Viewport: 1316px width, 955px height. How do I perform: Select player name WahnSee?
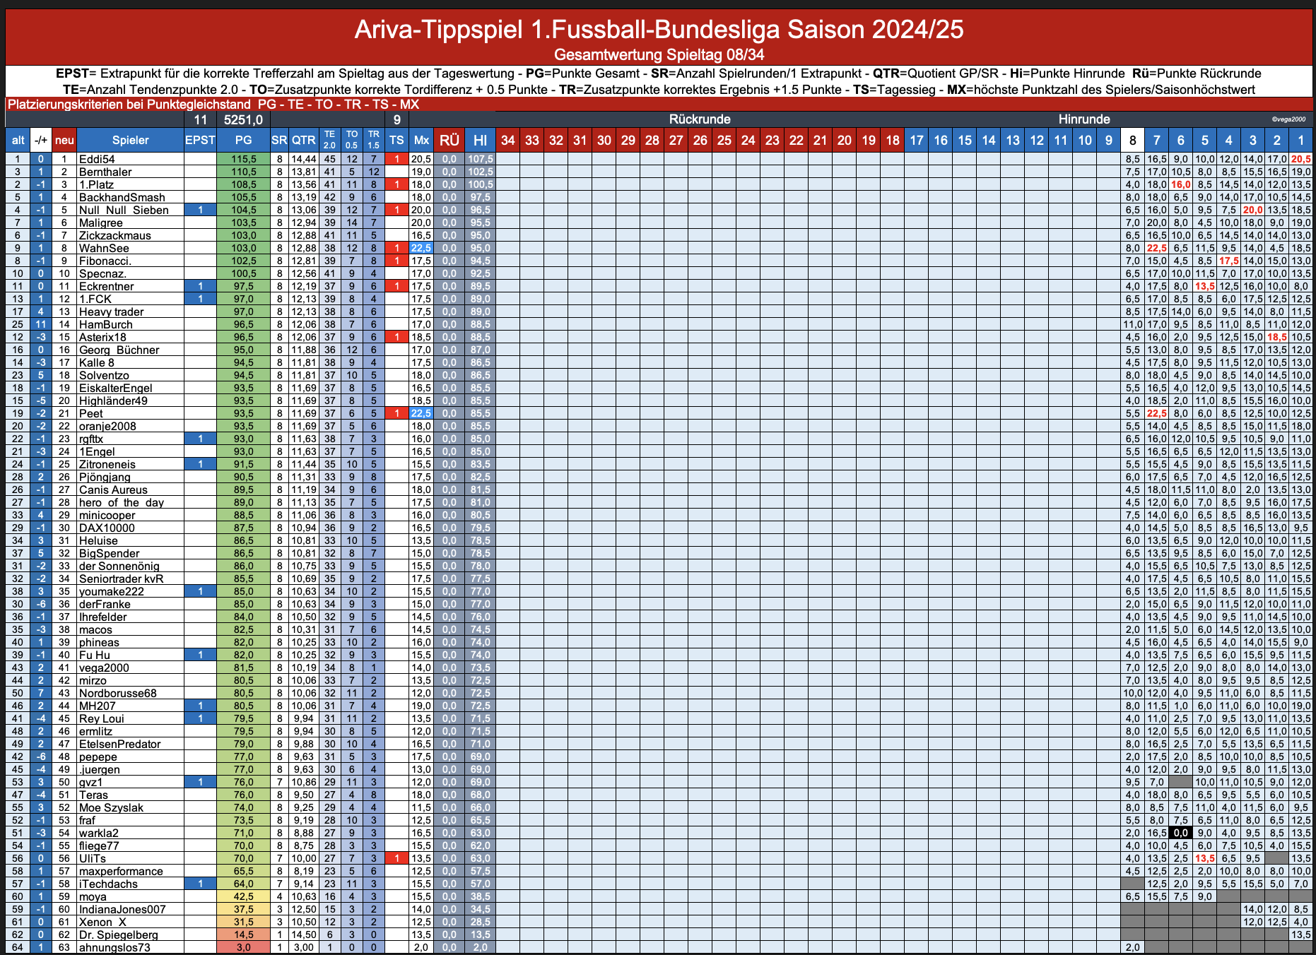coord(104,248)
